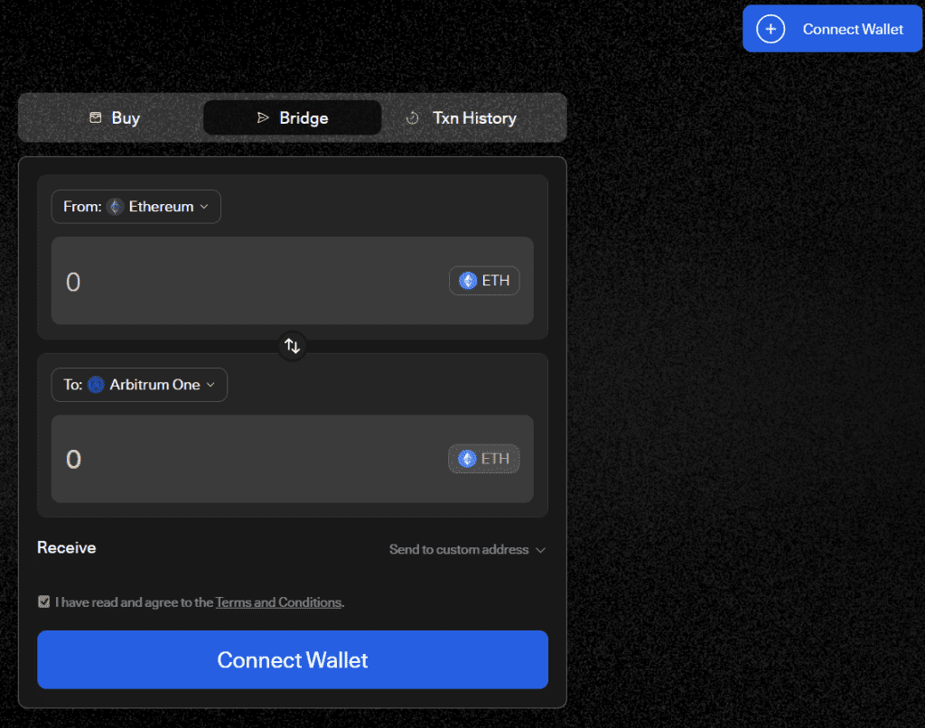Open the Terms and Conditions link

pos(278,602)
